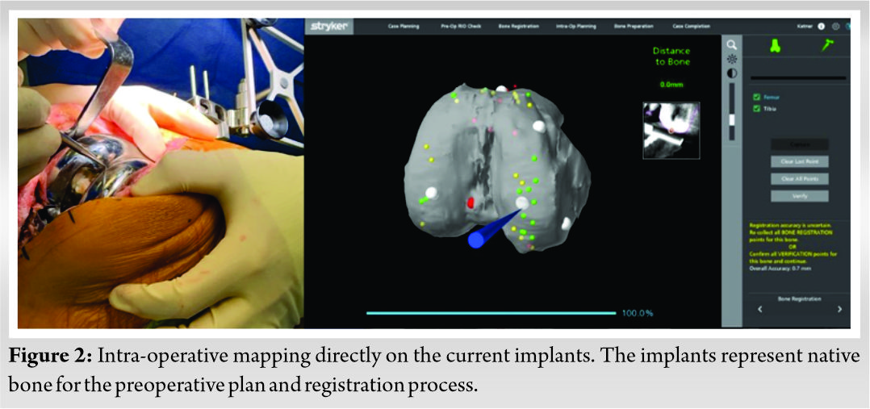Click the magnifier zoom icon

[x=731, y=45]
